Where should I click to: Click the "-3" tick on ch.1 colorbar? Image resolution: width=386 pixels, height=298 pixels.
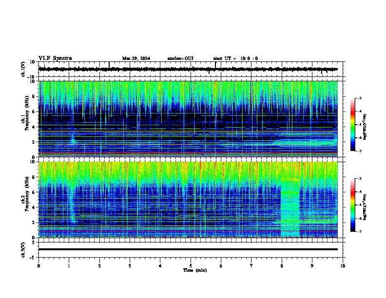point(359,98)
